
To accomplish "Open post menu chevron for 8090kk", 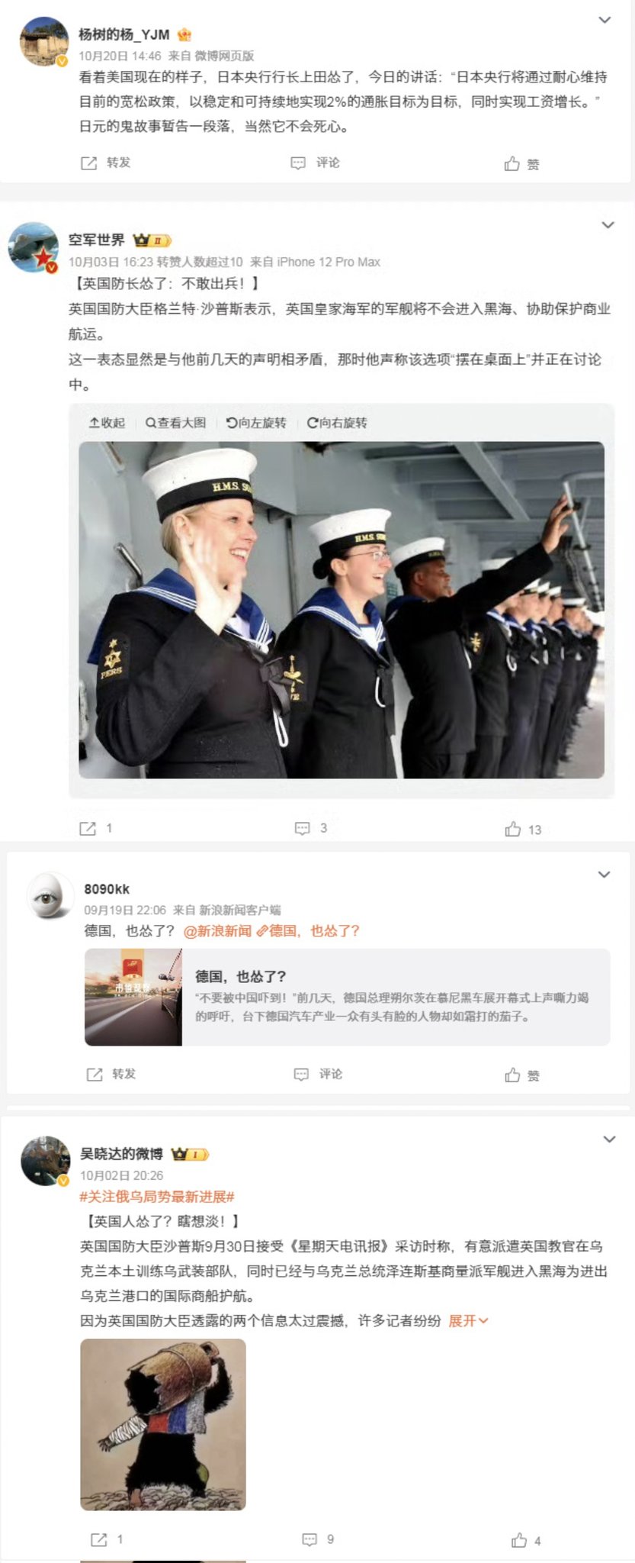I will (604, 875).
